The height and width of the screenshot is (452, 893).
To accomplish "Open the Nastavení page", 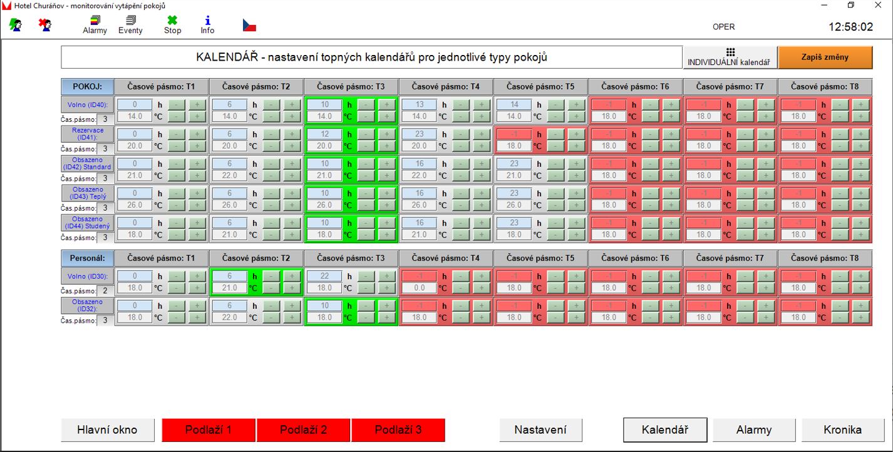I will pyautogui.click(x=540, y=429).
